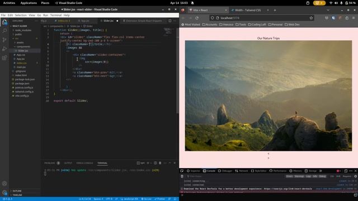Image resolution: width=358 pixels, height=201 pixels.
Task: Toggle Debug filter in console
Action: (x=322, y=176)
